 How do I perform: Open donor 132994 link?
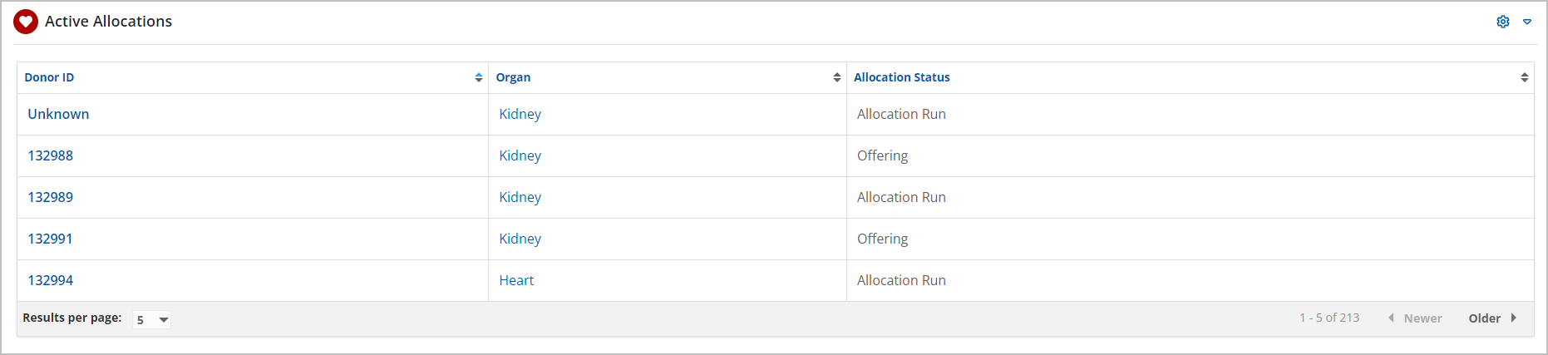51,280
